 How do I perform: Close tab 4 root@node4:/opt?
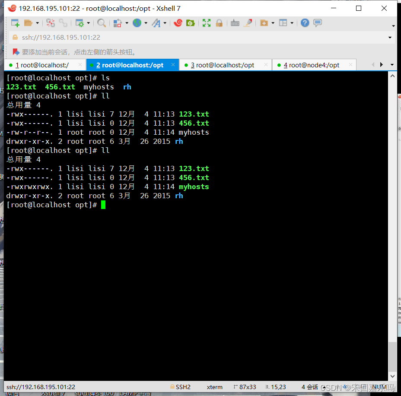[351, 65]
